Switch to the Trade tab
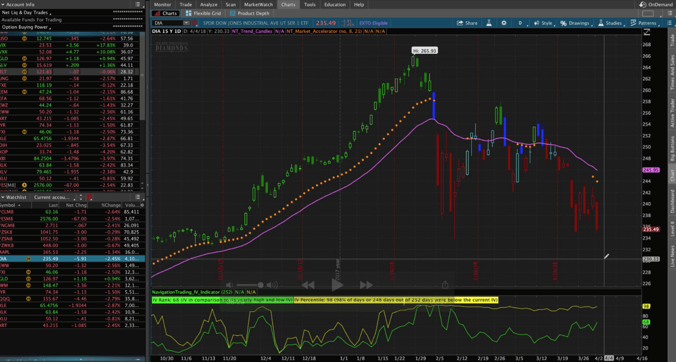The image size is (676, 362). [x=186, y=4]
